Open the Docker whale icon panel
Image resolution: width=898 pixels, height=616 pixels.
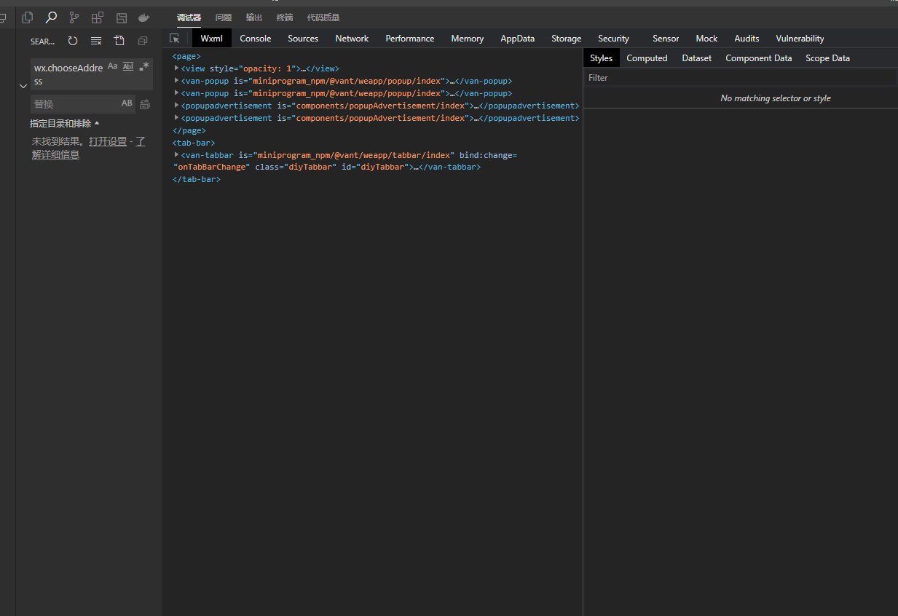coord(144,17)
